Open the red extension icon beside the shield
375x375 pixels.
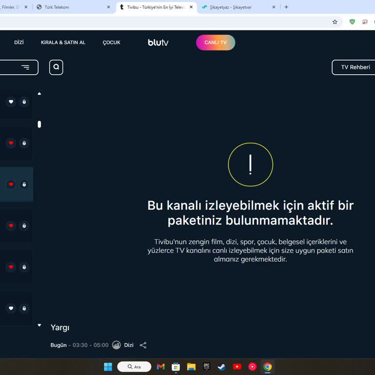[x=365, y=22]
